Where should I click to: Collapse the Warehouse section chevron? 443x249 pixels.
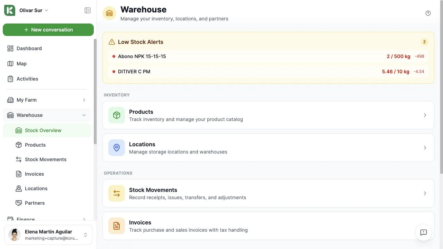coord(84,115)
